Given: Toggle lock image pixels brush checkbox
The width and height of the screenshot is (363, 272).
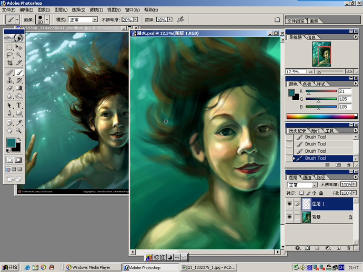Looking at the screenshot, I should (x=308, y=193).
